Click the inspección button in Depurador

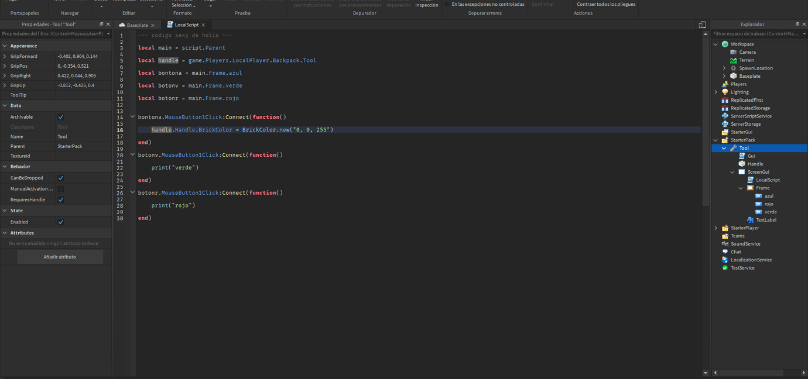[x=427, y=5]
